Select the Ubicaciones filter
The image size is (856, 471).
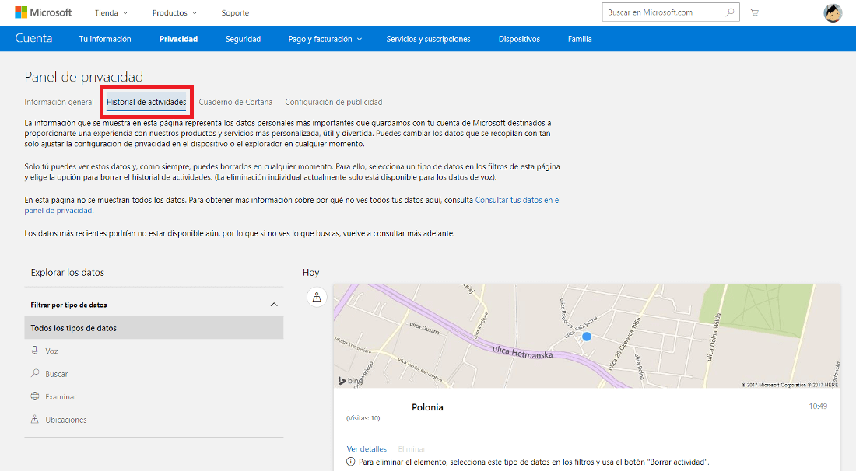58,419
